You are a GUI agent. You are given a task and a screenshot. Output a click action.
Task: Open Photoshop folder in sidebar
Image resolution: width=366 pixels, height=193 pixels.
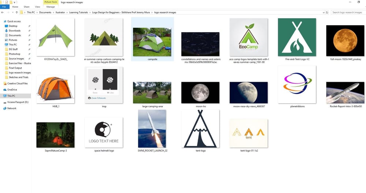point(15,54)
